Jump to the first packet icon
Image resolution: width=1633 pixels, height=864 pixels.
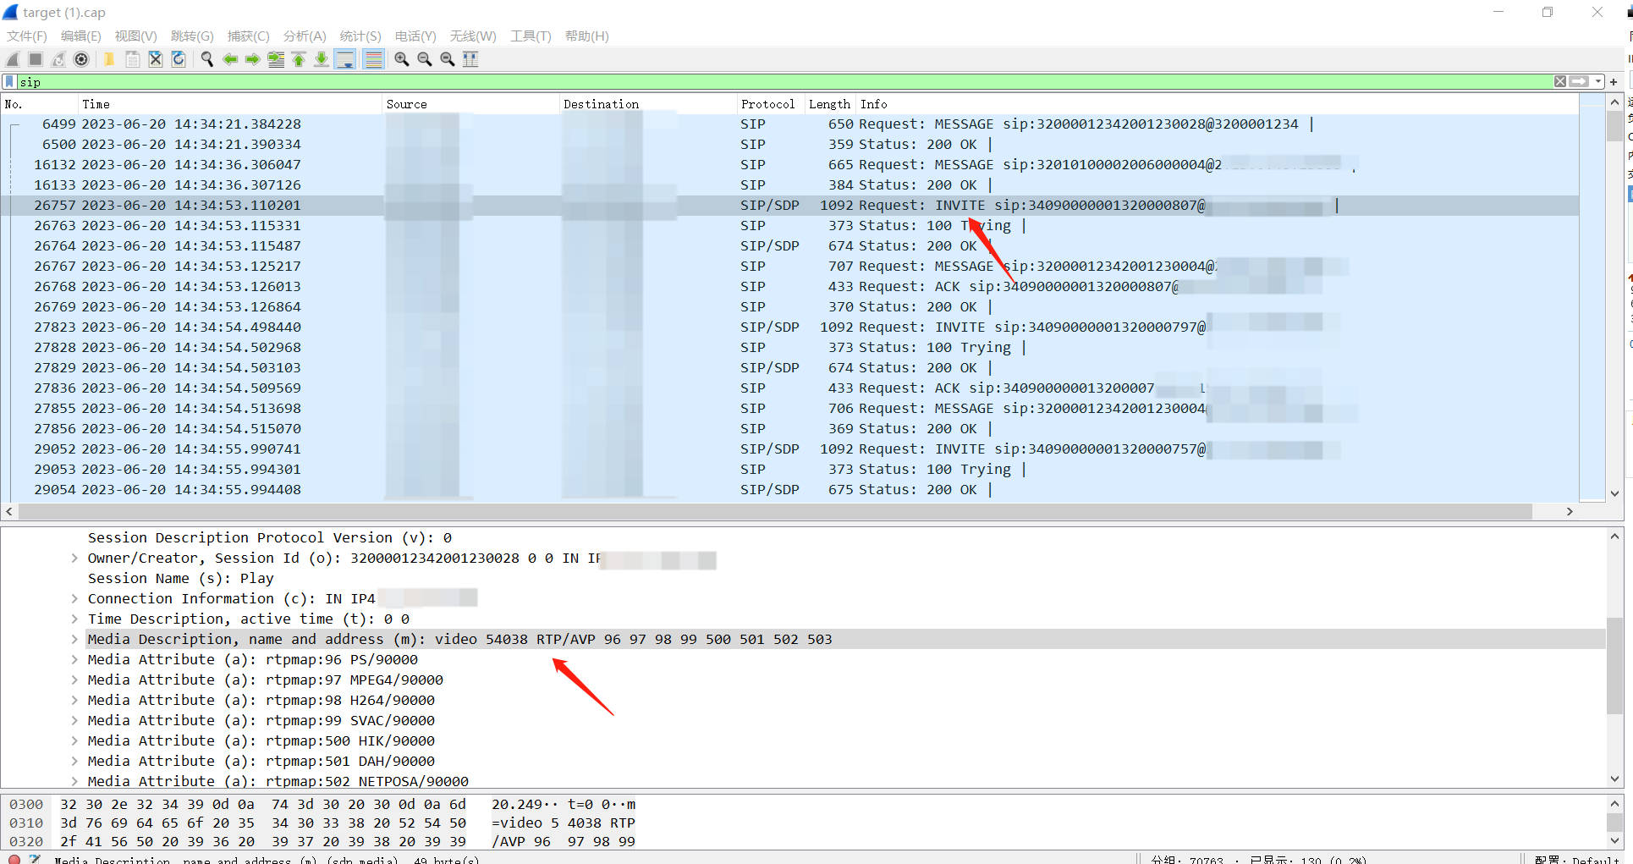299,59
